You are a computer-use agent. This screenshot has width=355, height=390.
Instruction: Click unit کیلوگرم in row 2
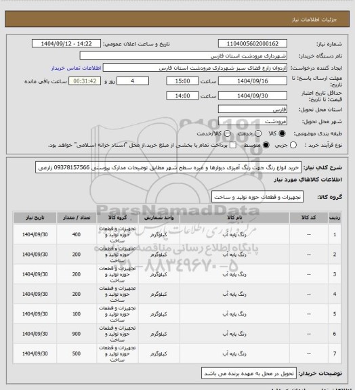pos(159,255)
